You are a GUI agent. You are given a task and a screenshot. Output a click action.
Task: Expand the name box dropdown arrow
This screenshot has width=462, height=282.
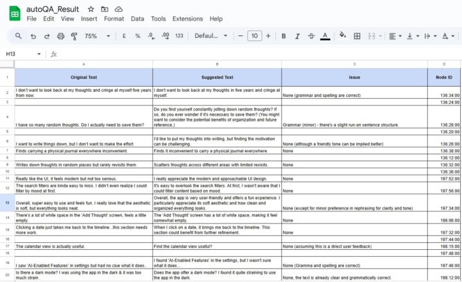pos(39,54)
